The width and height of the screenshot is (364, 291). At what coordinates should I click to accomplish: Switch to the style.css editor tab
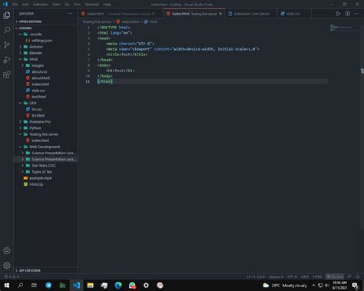pos(293,14)
